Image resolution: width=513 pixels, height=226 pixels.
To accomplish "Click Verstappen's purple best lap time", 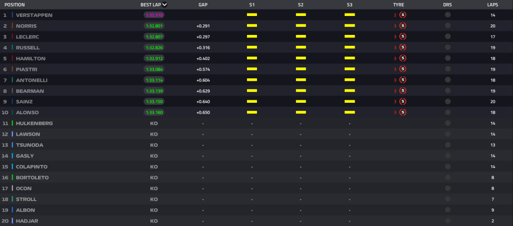I will click(154, 15).
